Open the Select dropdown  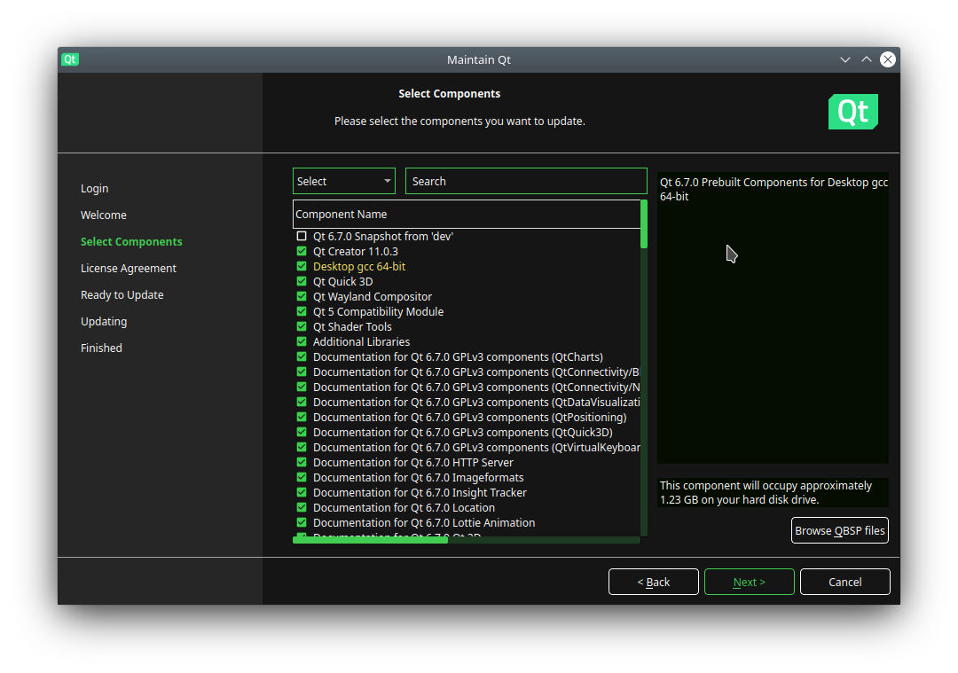[344, 182]
